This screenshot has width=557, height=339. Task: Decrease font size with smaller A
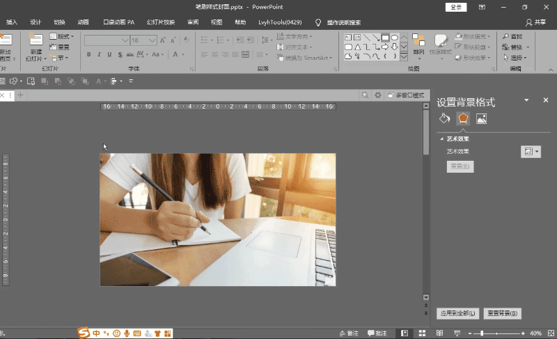click(x=173, y=40)
